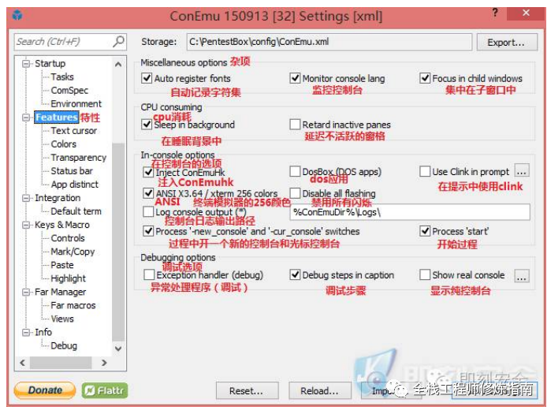Select App distinct in tree
The height and width of the screenshot is (414, 551).
(x=74, y=185)
